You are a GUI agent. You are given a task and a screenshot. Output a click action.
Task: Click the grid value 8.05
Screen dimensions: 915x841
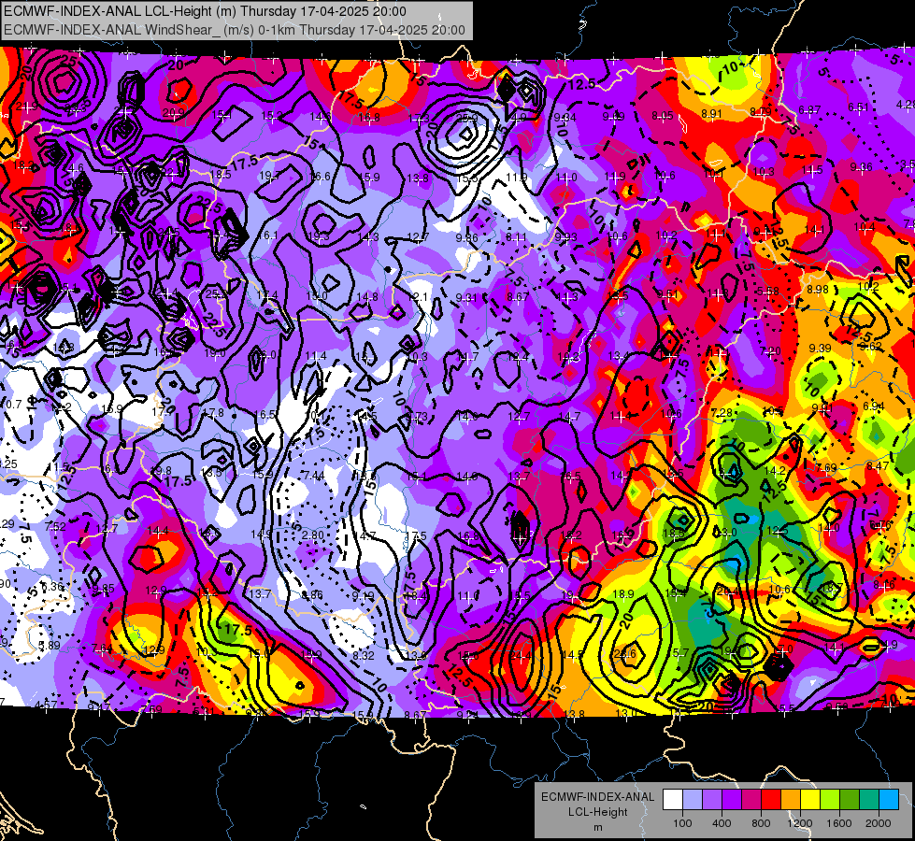coord(663,116)
